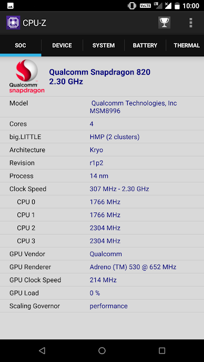Select the SOC tab
Screen dimensions: 204x362
tap(21, 46)
